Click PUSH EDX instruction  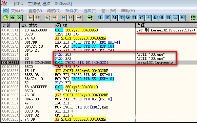pyautogui.click(x=63, y=83)
